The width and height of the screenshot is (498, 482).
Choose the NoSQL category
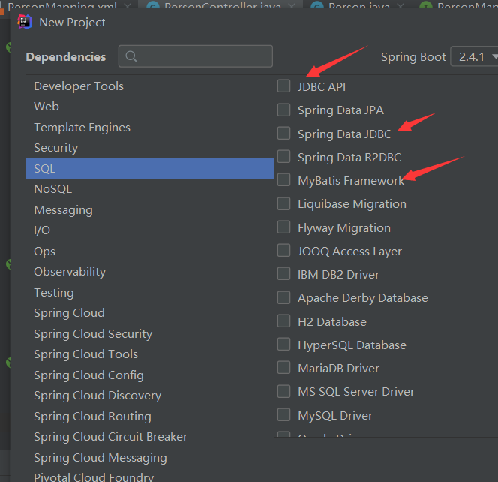(x=149, y=189)
